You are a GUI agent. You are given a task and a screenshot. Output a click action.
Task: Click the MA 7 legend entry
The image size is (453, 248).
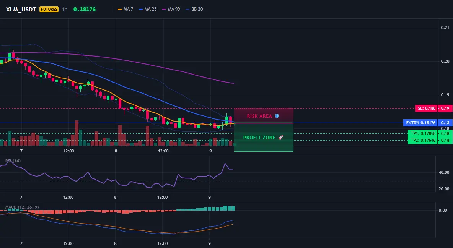(125, 9)
